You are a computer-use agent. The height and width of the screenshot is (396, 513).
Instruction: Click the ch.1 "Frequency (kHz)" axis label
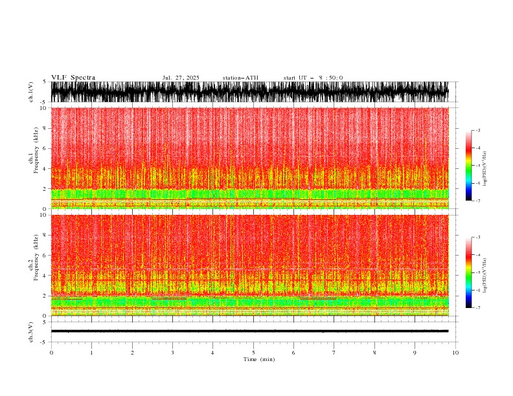pyautogui.click(x=36, y=149)
